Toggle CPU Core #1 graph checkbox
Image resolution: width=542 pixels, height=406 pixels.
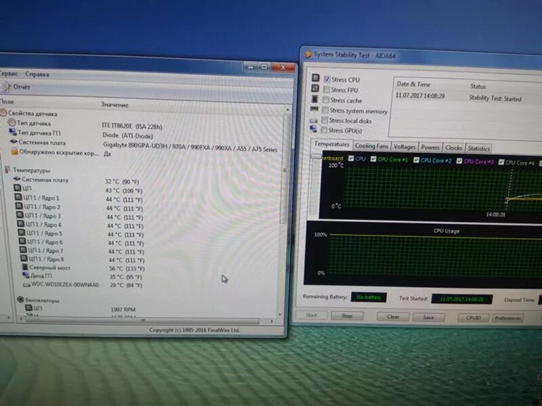coord(373,159)
